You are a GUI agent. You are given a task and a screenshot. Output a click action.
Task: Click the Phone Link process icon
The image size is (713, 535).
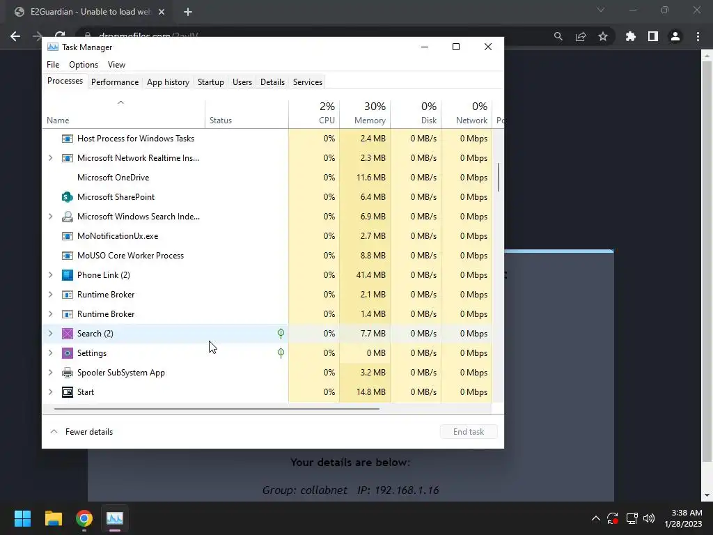tap(68, 275)
